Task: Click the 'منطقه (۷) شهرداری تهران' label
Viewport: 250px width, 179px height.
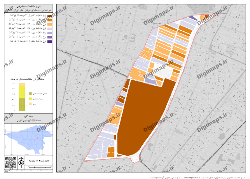Action: (29, 120)
